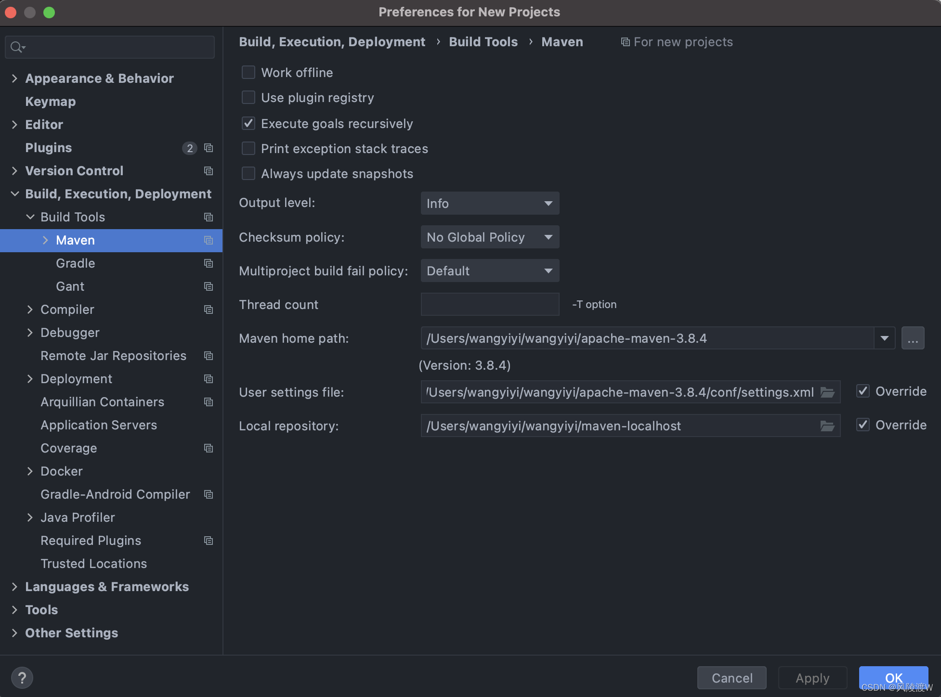Expand the Maven home path dropdown arrow
The width and height of the screenshot is (941, 697).
(x=884, y=338)
